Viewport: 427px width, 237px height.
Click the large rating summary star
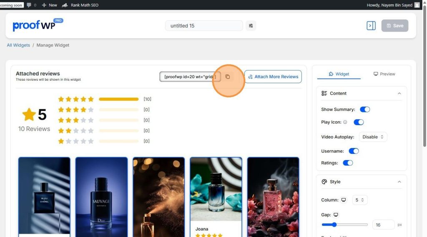point(29,114)
